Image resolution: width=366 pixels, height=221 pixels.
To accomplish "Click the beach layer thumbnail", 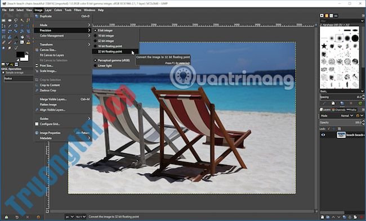I will coord(341,135).
